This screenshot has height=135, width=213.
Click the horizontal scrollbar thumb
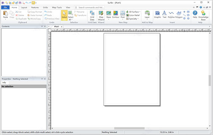coord(129,128)
